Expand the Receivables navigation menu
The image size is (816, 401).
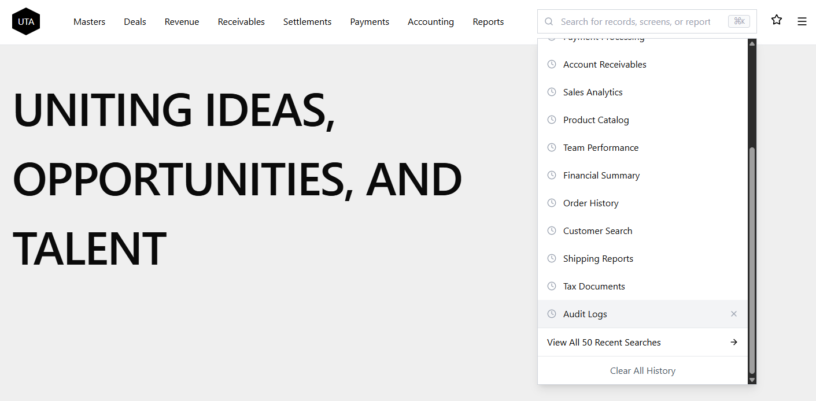tap(241, 22)
